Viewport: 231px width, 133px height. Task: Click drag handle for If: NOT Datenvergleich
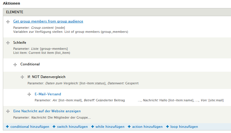tap(22, 77)
